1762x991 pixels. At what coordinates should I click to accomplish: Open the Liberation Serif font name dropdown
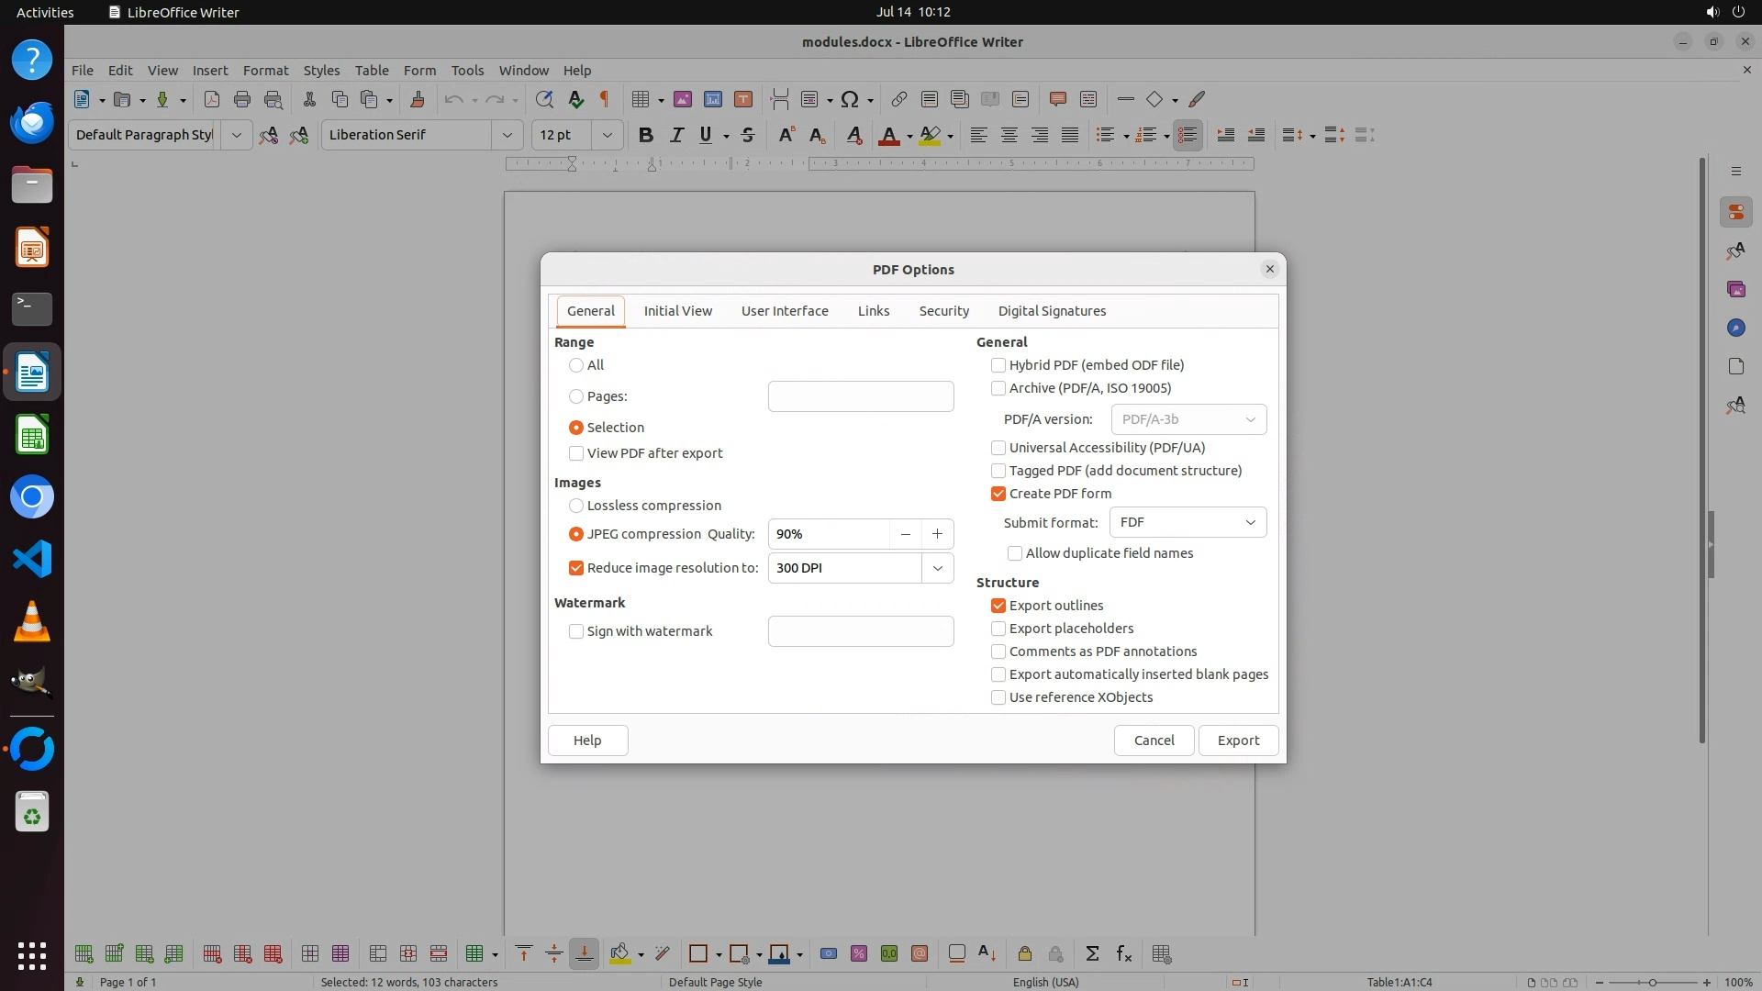pyautogui.click(x=507, y=135)
